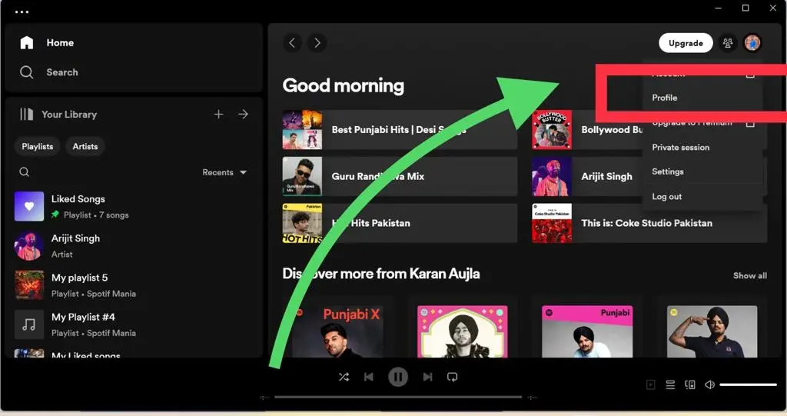The height and width of the screenshot is (416, 787).
Task: Click the Upgrade button
Action: pos(686,43)
